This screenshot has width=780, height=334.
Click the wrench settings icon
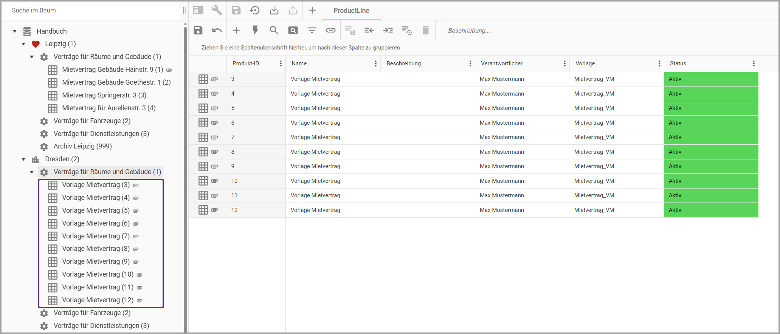[x=217, y=10]
